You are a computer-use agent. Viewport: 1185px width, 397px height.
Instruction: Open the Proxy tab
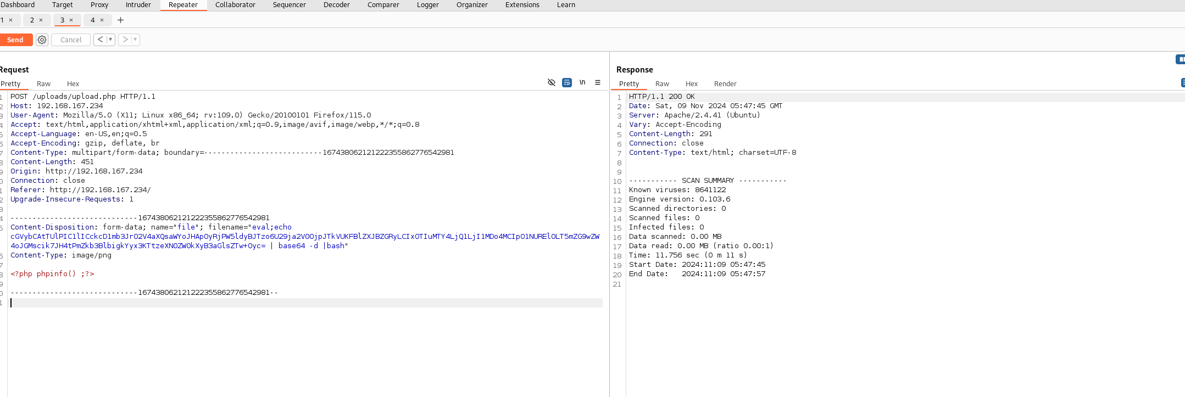99,4
